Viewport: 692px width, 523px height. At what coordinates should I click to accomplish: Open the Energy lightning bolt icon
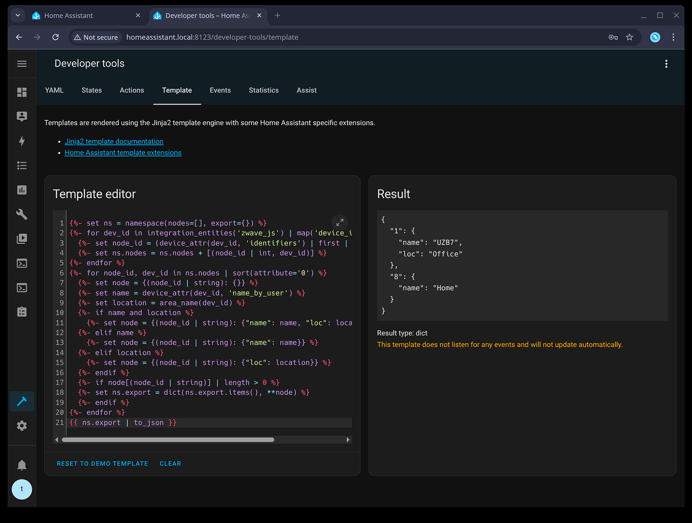click(21, 141)
